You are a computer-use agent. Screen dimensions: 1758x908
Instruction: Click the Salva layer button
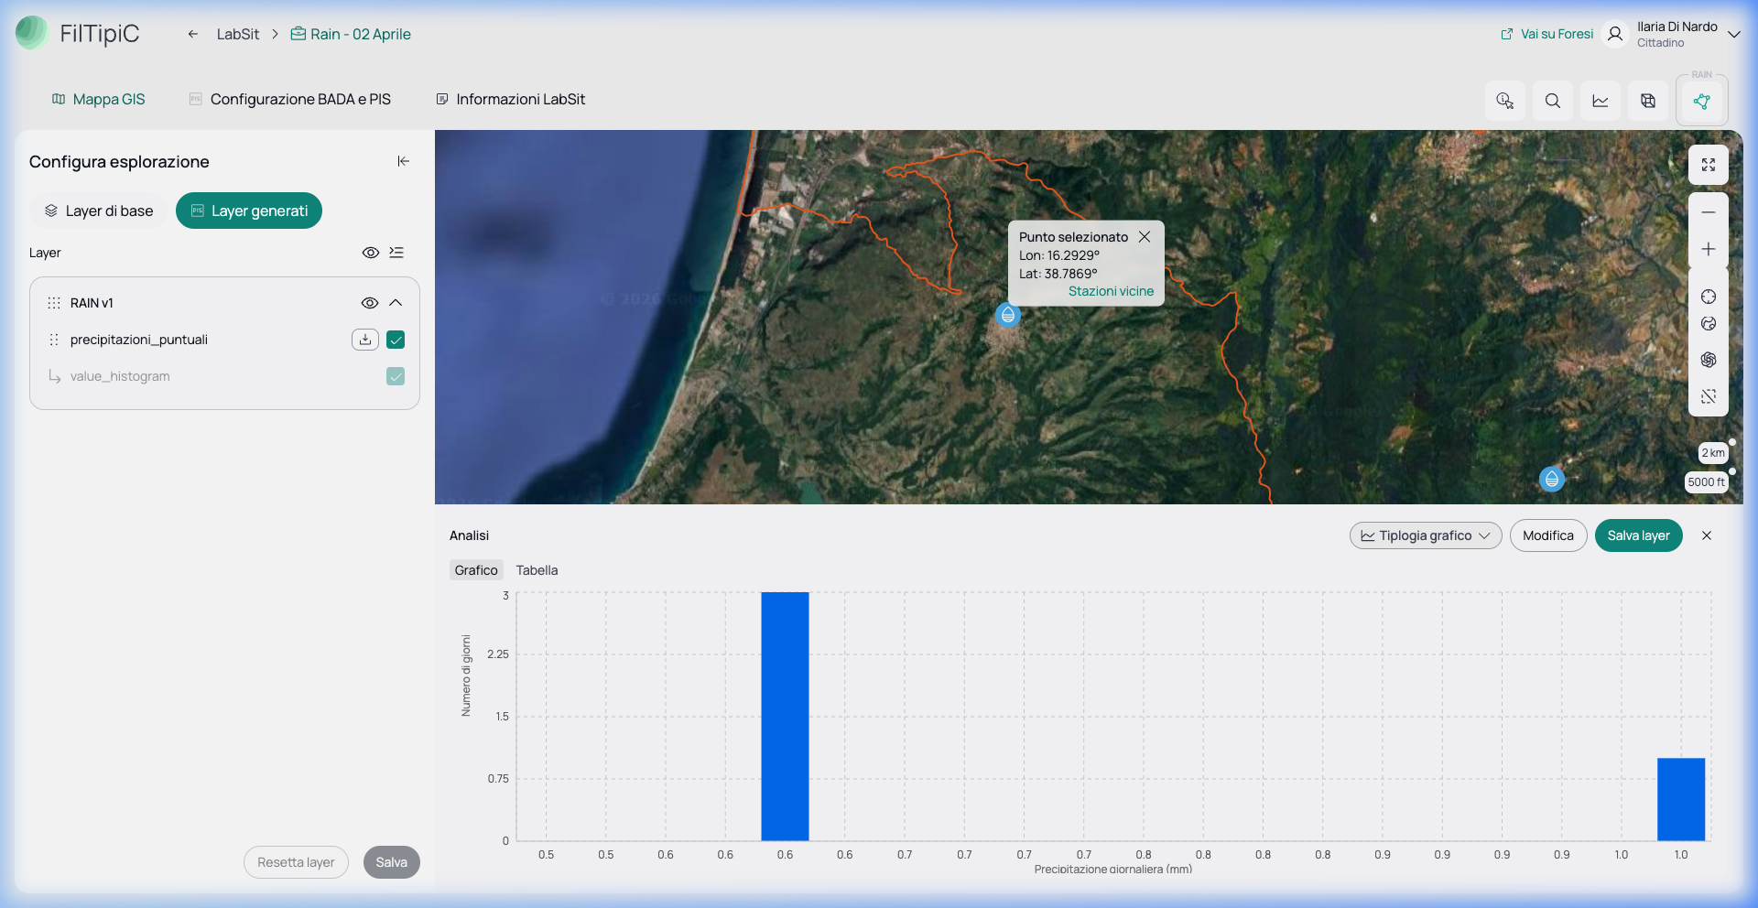[1638, 535]
